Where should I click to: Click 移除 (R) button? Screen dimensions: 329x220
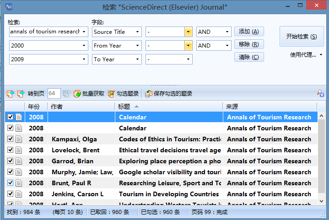pos(249,44)
